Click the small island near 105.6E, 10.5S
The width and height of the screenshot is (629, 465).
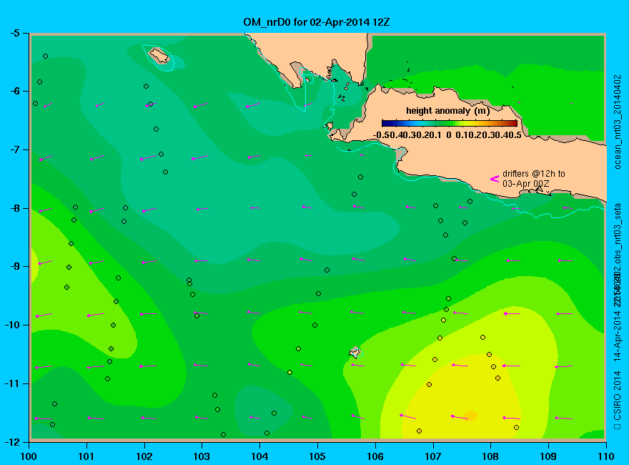click(355, 352)
